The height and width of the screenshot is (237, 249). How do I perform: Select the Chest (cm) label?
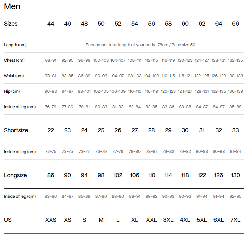click(14, 60)
